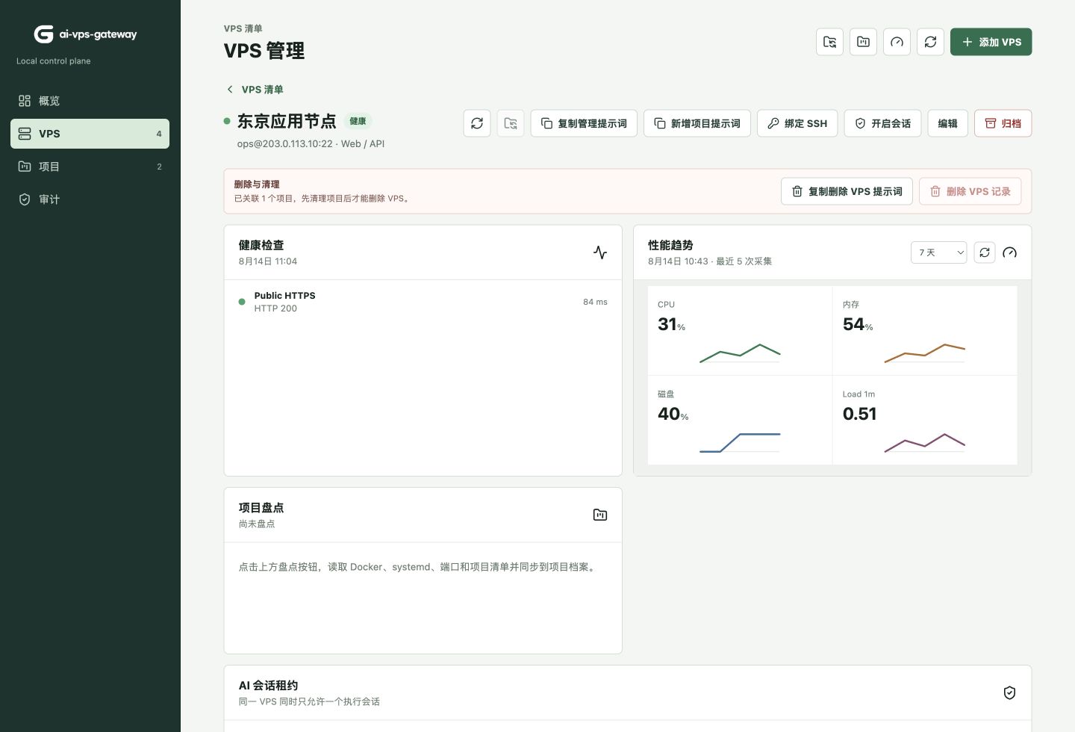Select the Public HTTPS health check row

tap(423, 302)
